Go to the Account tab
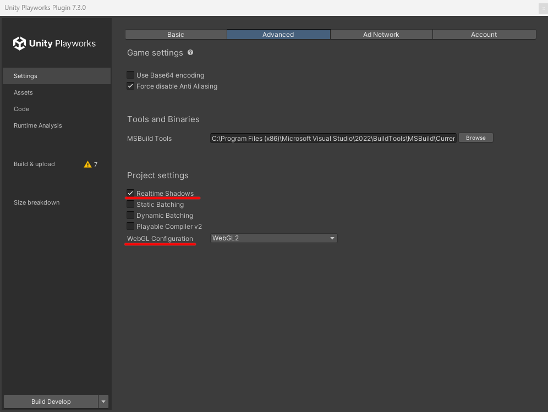 (484, 34)
